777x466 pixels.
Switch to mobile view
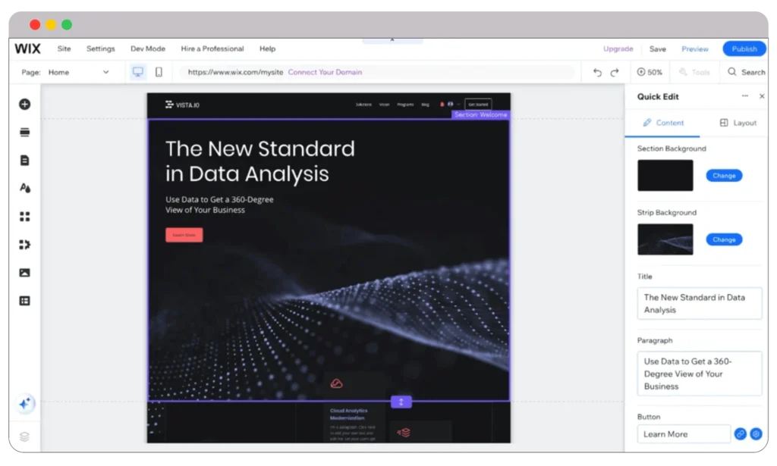tap(159, 72)
